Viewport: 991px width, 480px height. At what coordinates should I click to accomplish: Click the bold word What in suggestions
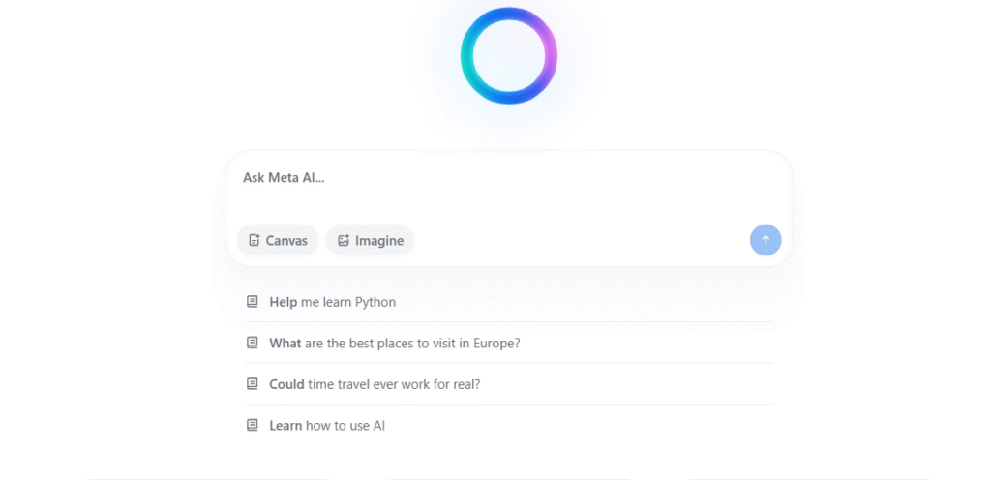coord(285,343)
